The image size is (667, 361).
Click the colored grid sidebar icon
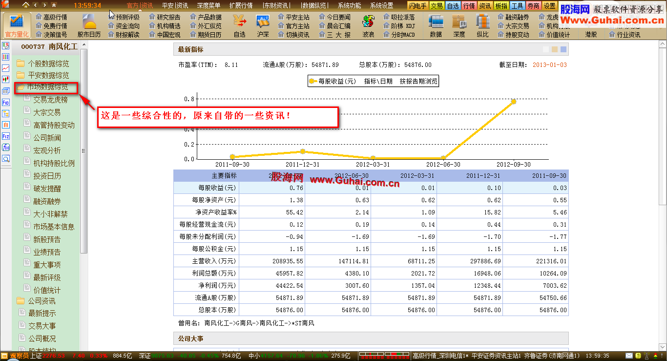coord(6,57)
